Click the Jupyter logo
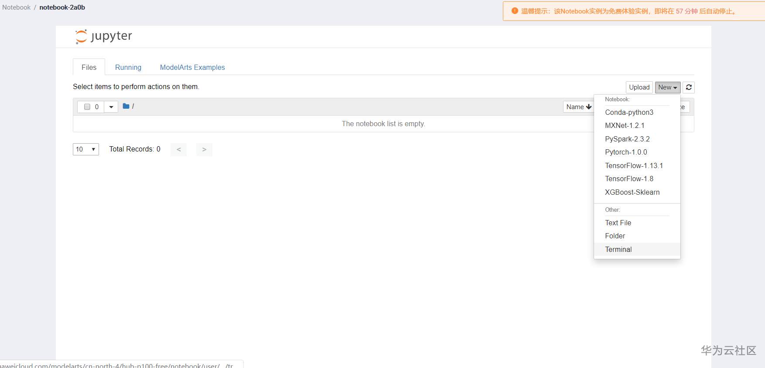This screenshot has height=368, width=765. (104, 36)
